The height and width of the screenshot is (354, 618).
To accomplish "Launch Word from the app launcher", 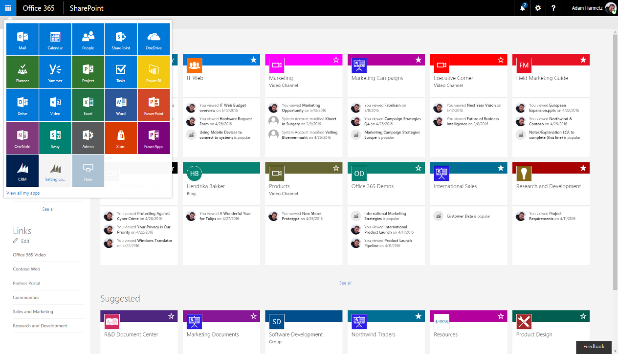I will tap(121, 105).
